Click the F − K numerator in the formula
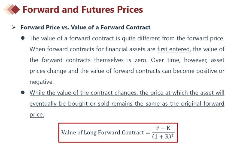Screen dimensions: 234x151 163,128
